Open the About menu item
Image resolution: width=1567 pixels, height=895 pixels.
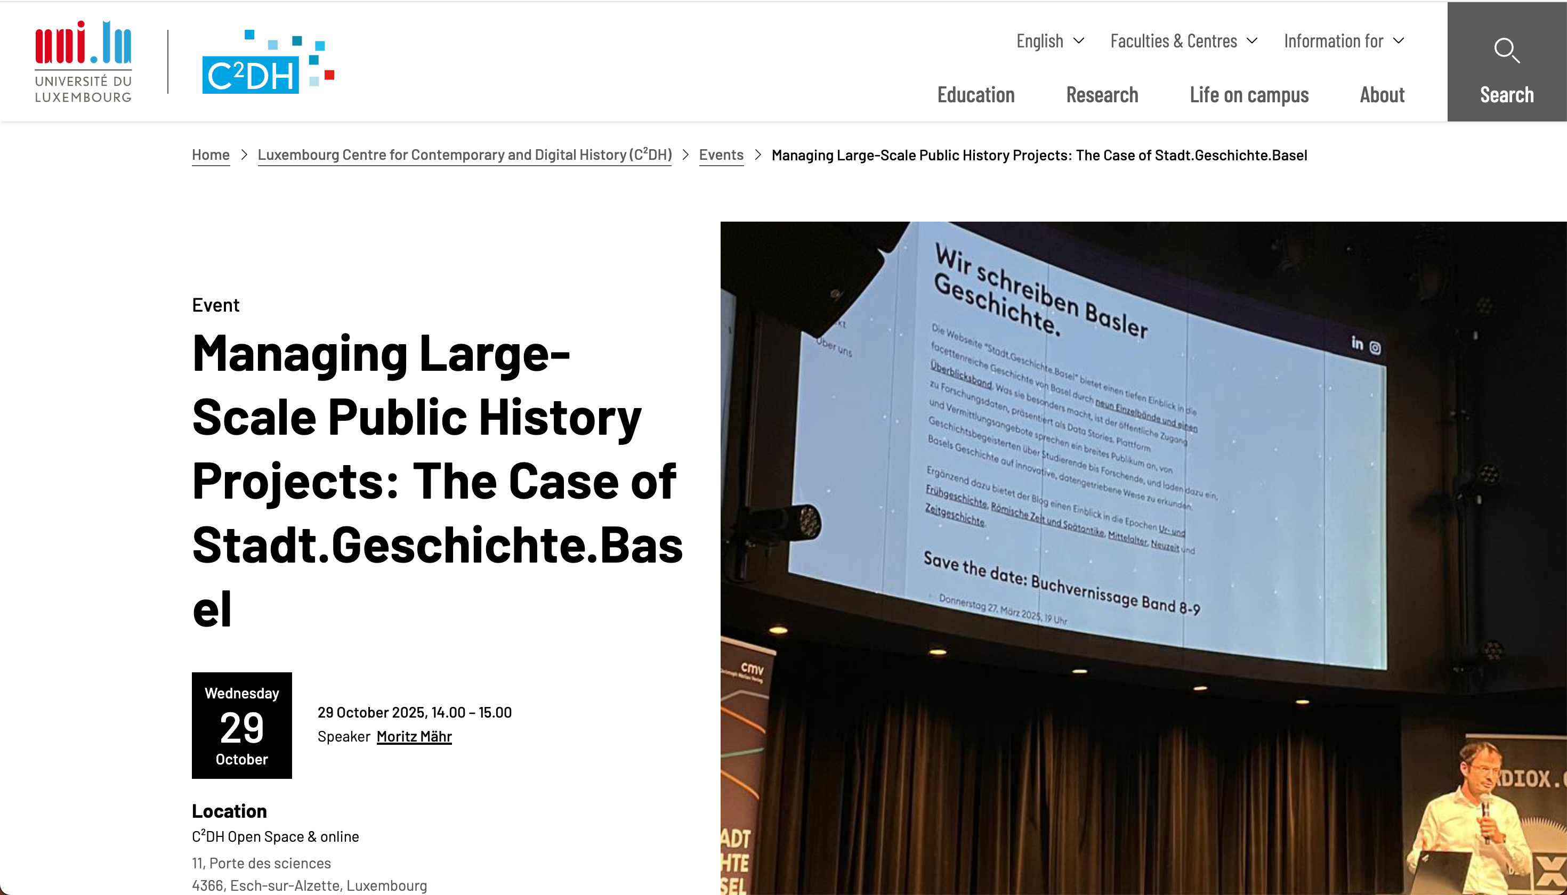pyautogui.click(x=1382, y=95)
